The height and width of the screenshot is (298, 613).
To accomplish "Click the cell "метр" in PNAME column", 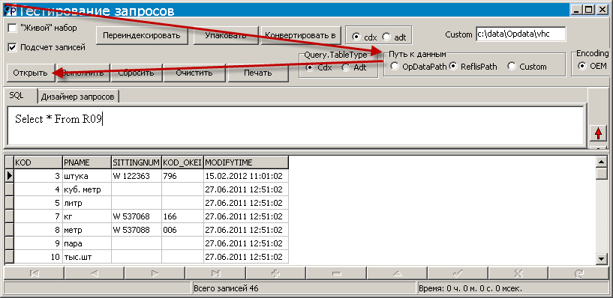I will pos(87,230).
